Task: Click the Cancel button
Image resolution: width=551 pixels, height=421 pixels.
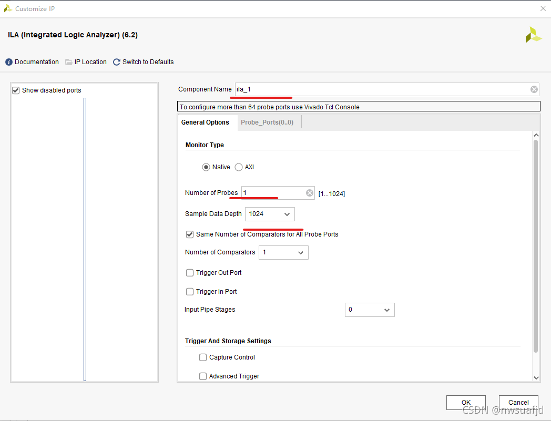Action: coord(518,403)
